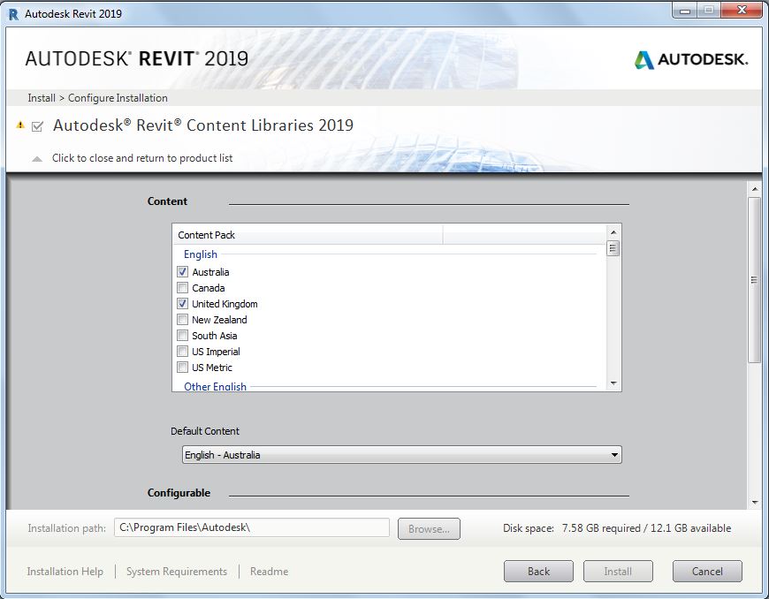The width and height of the screenshot is (769, 599).
Task: Click the Autodesk logo
Action: [690, 60]
